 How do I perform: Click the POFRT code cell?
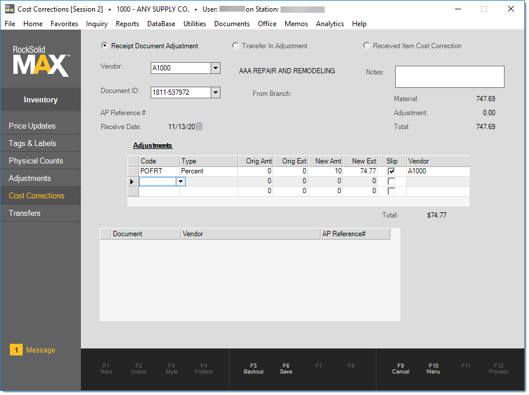coord(159,172)
